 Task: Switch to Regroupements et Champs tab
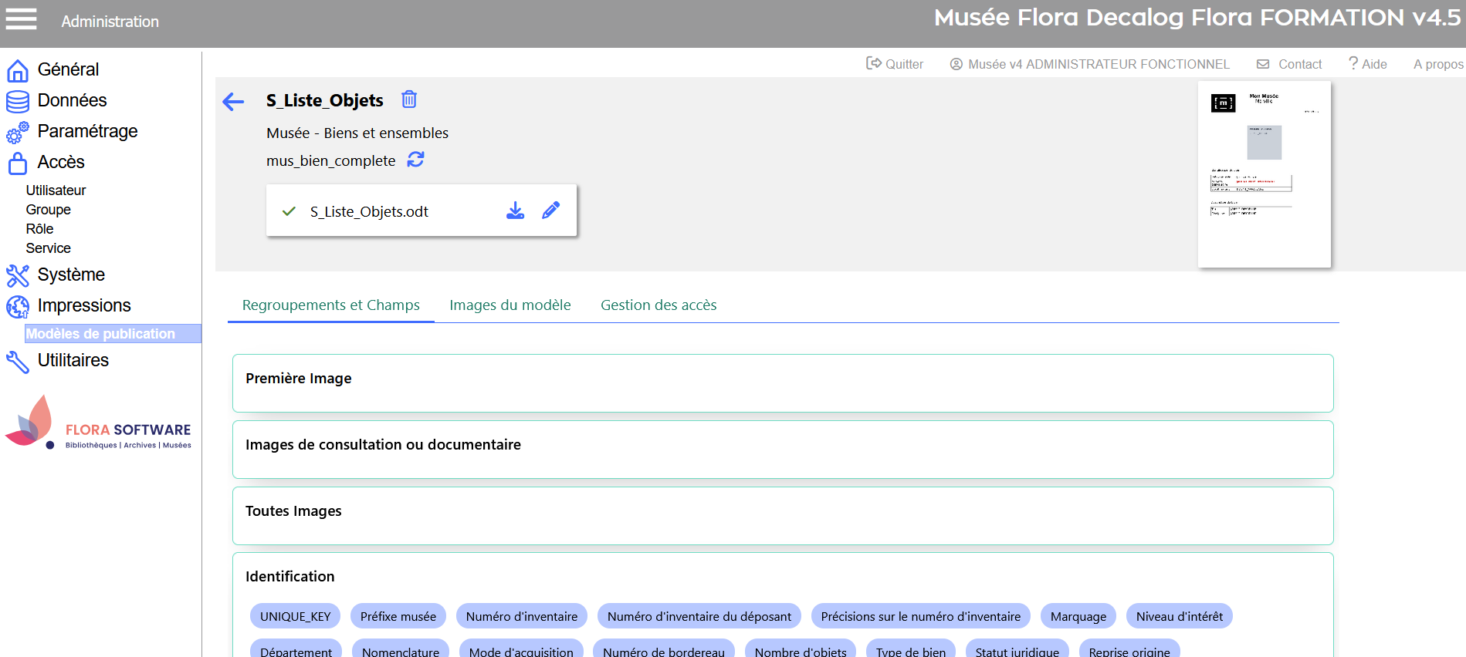[x=331, y=305]
